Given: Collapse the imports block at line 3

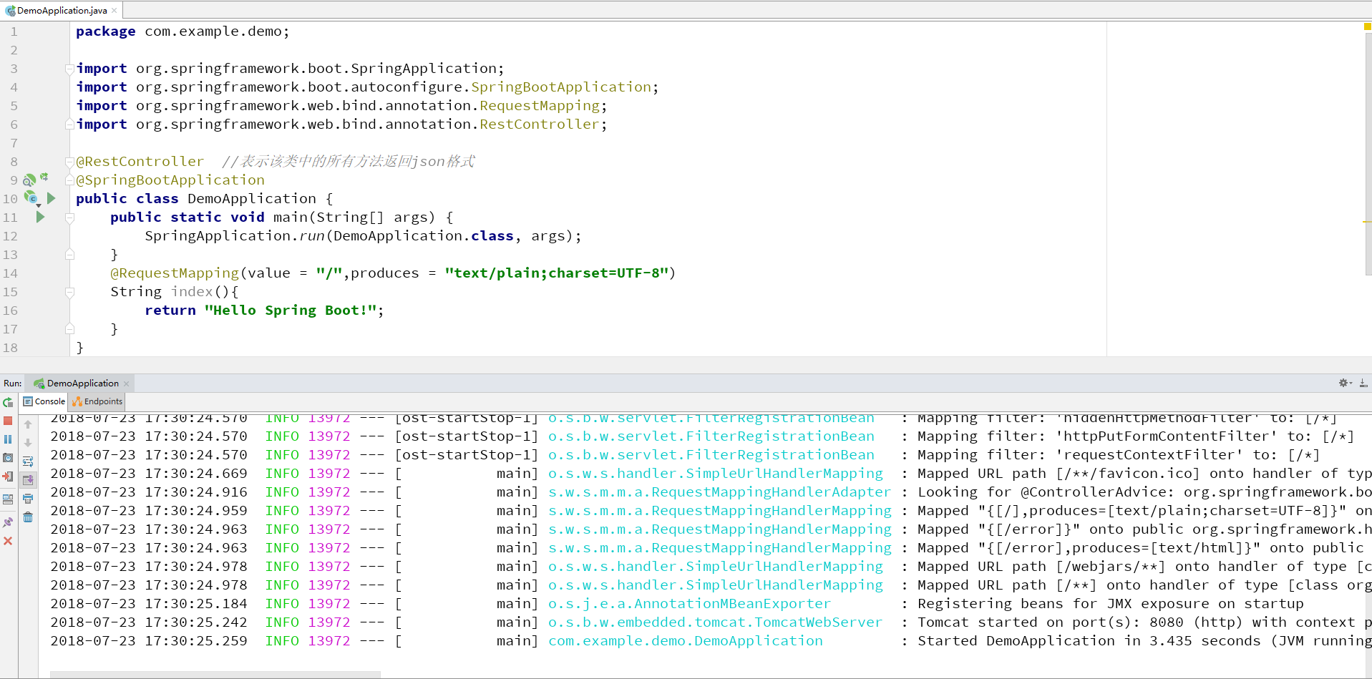Looking at the screenshot, I should click(x=69, y=69).
